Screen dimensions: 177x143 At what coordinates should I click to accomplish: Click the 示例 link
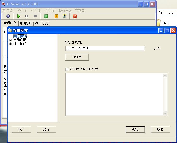(x=157, y=49)
